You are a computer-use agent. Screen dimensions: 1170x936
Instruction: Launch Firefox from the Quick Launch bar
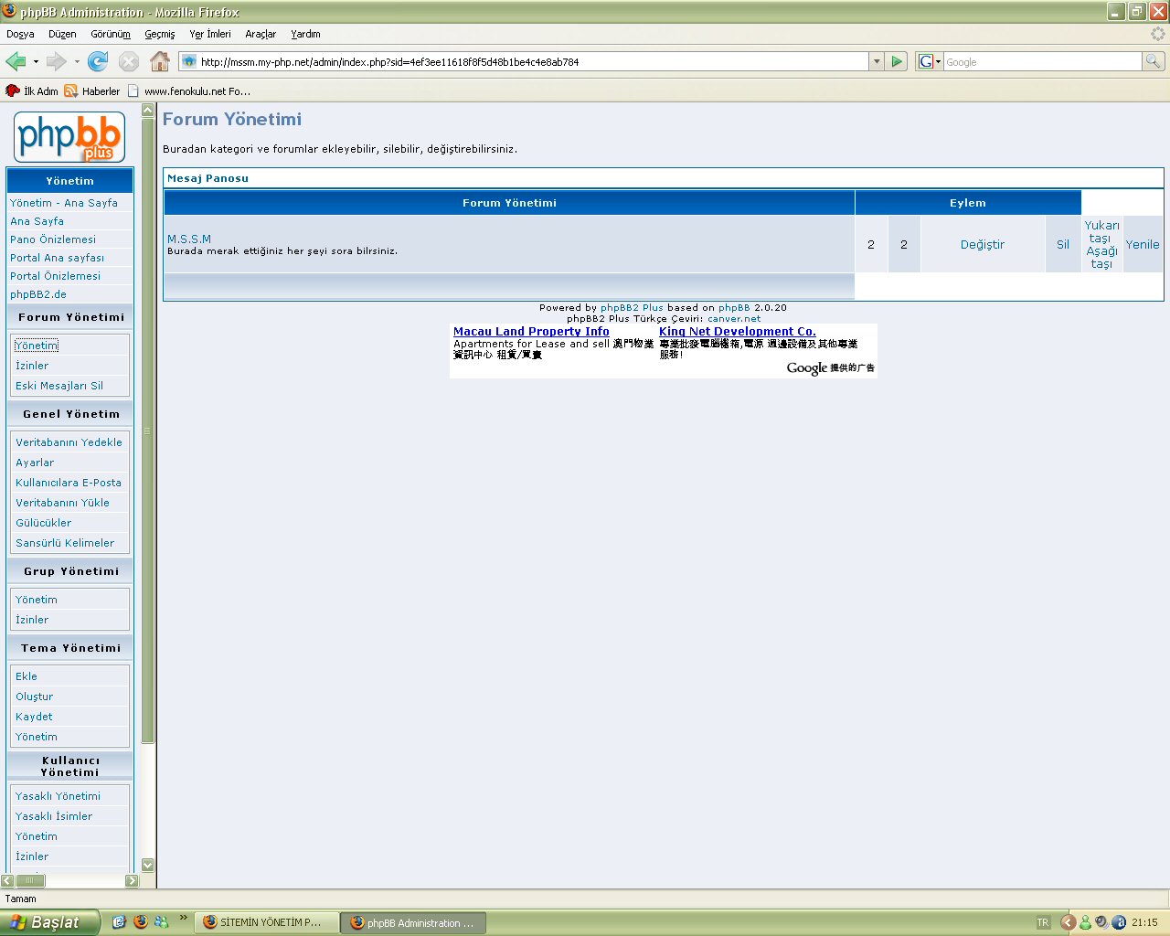(140, 922)
